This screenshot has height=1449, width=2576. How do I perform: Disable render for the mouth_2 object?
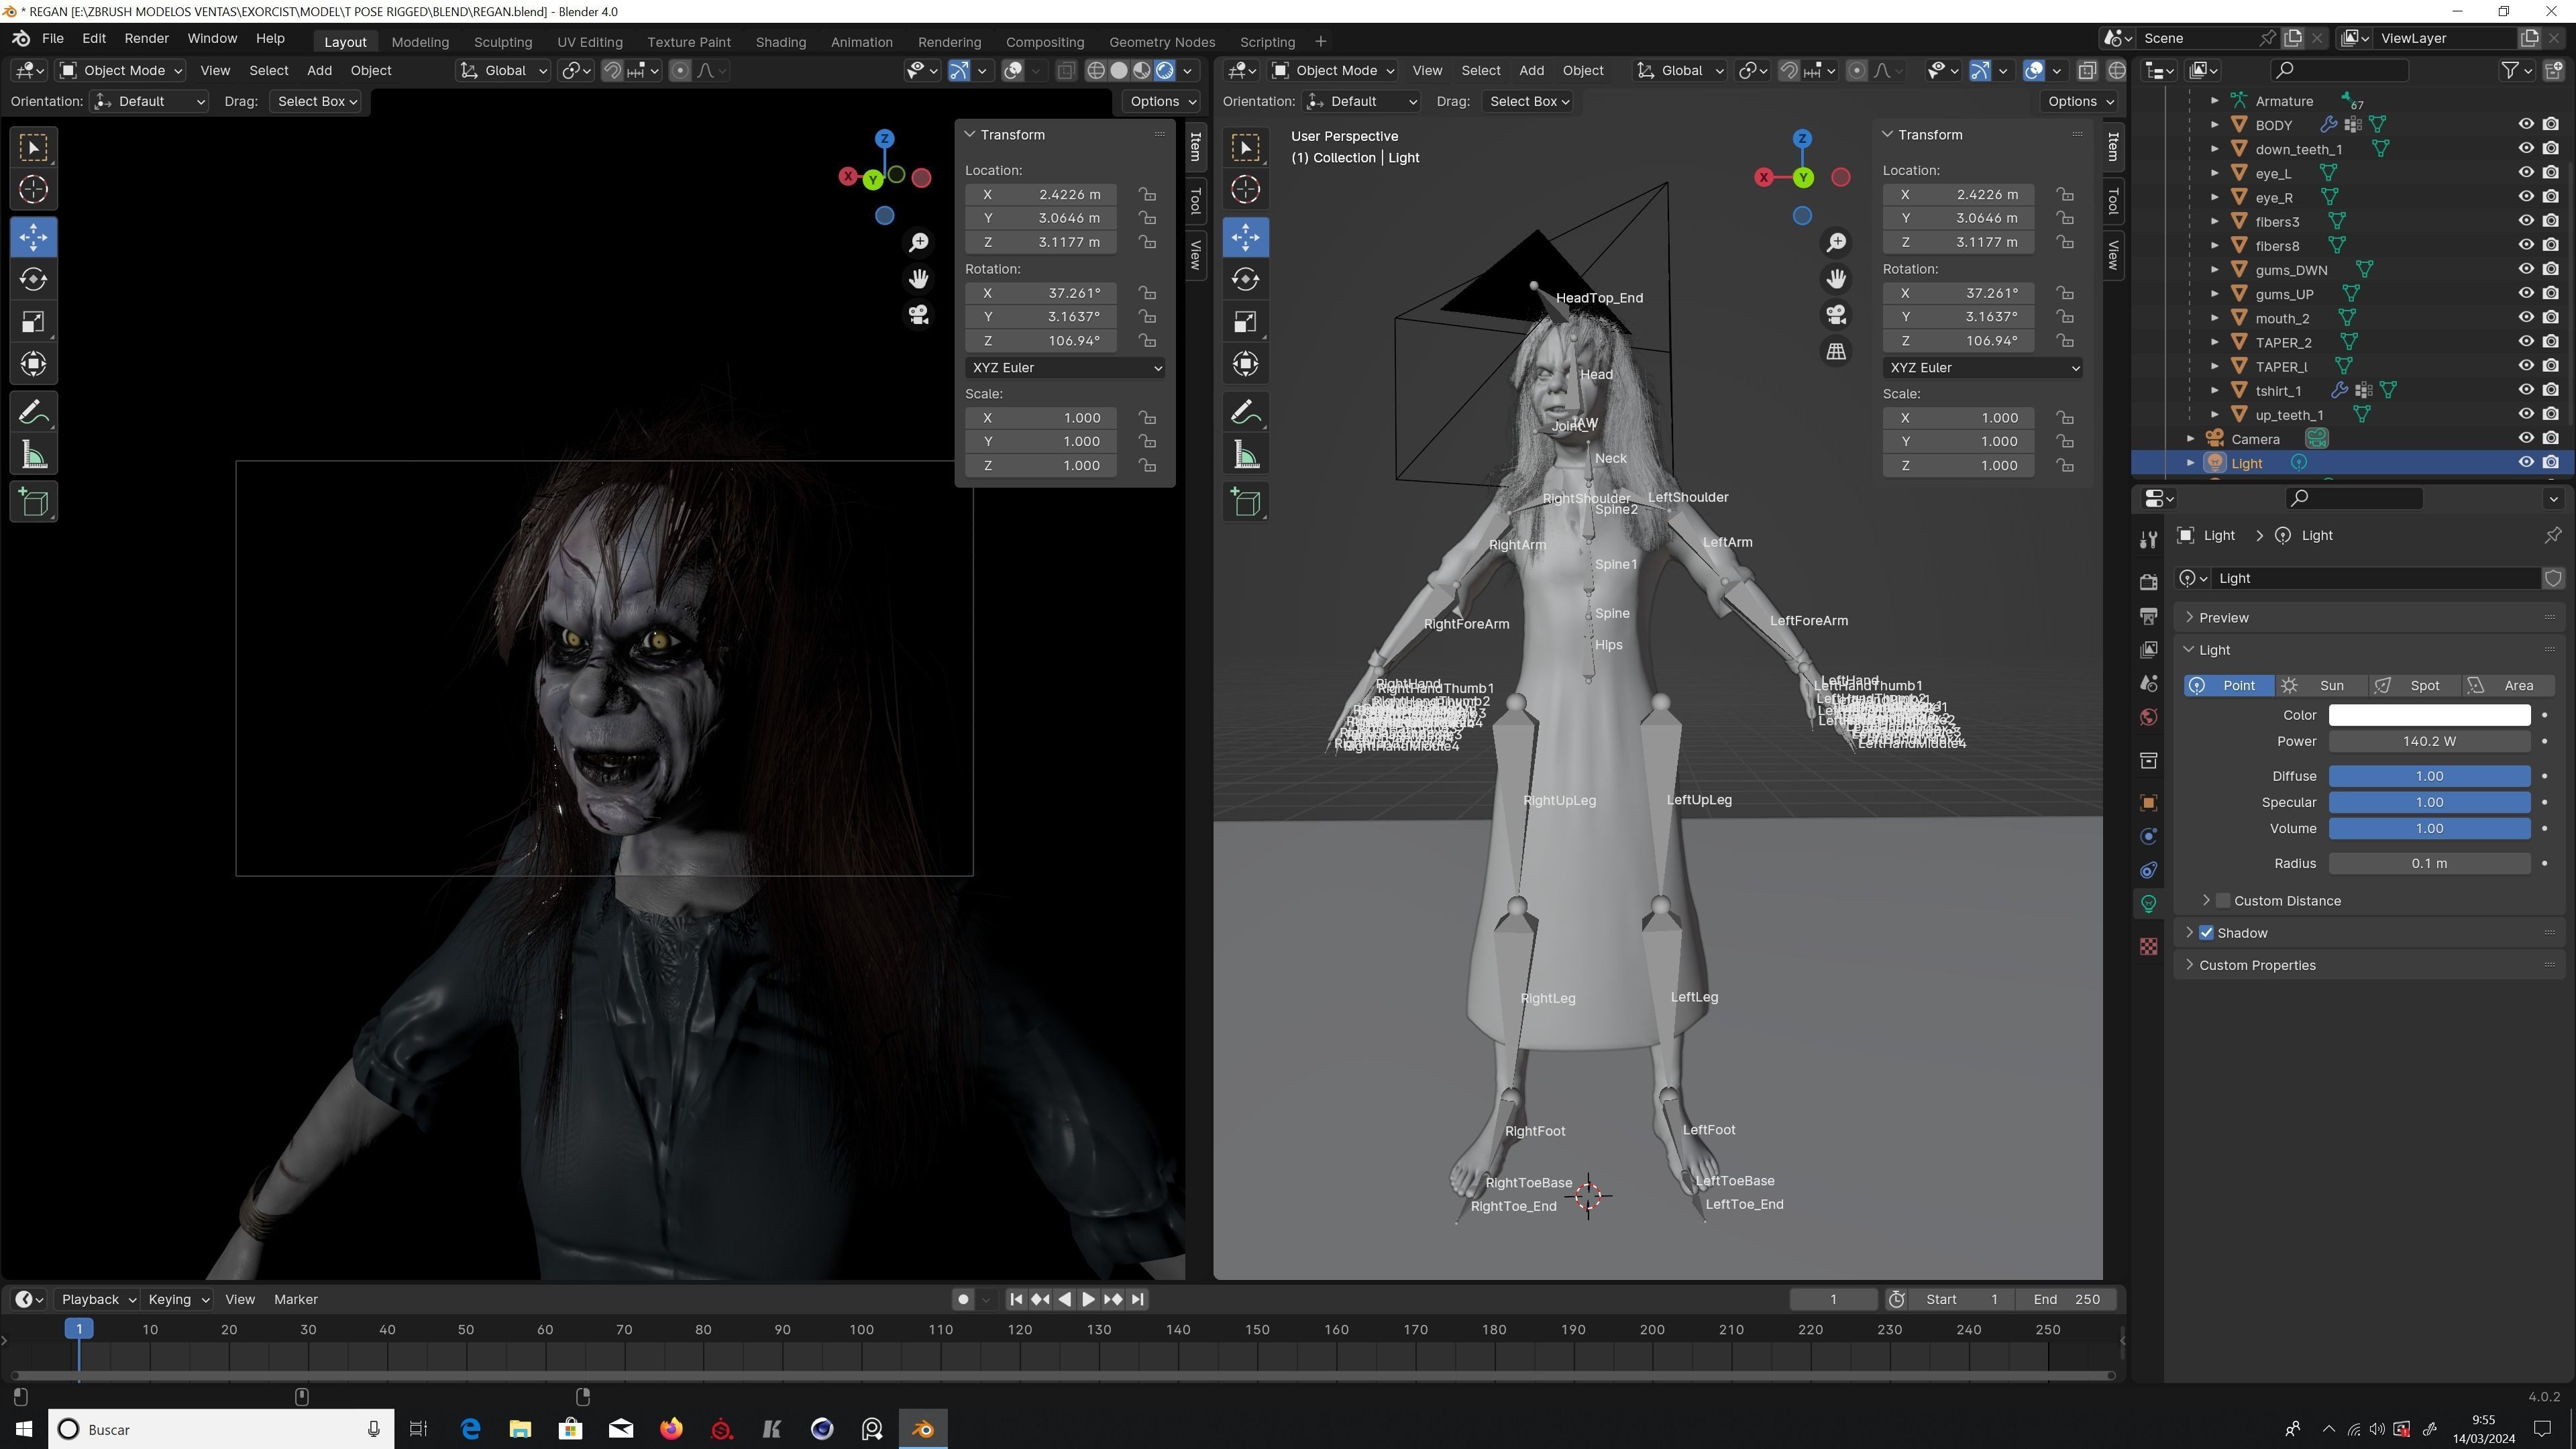pos(2551,318)
